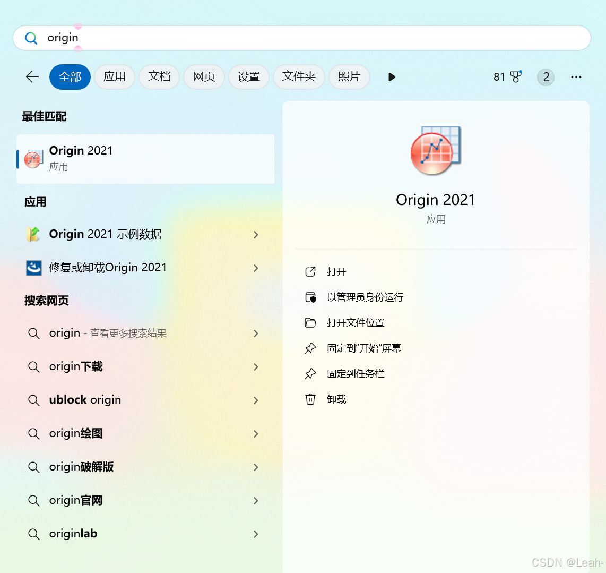Select 固定到"开始"屏幕 option
Image resolution: width=606 pixels, height=573 pixels.
pos(364,348)
